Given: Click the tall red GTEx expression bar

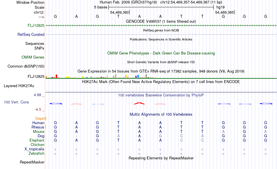Looking at the screenshot, I should coord(56,76).
